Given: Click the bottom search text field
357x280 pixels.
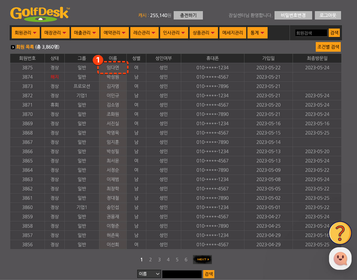Looking at the screenshot, I should (182, 274).
